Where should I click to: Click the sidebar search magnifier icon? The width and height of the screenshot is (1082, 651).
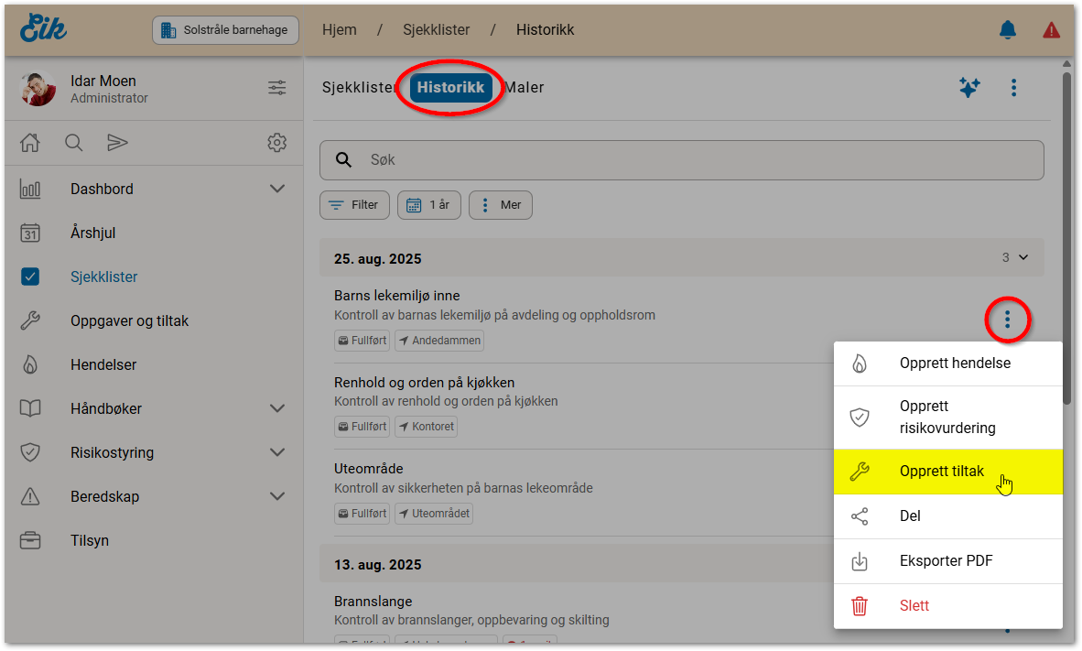[74, 143]
